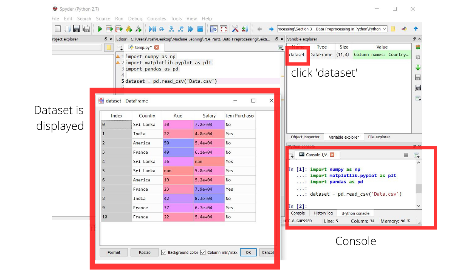Confirm with OK in the dataset viewer
The height and width of the screenshot is (275, 465).
point(248,252)
